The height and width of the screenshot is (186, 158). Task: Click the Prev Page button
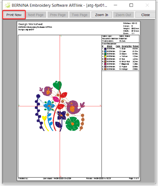58,15
